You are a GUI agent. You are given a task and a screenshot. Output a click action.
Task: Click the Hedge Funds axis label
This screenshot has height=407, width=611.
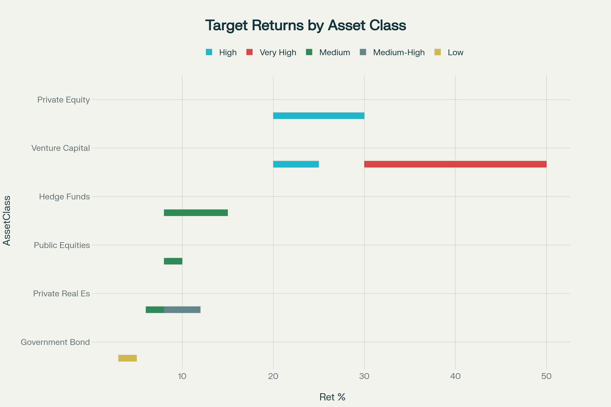point(64,197)
